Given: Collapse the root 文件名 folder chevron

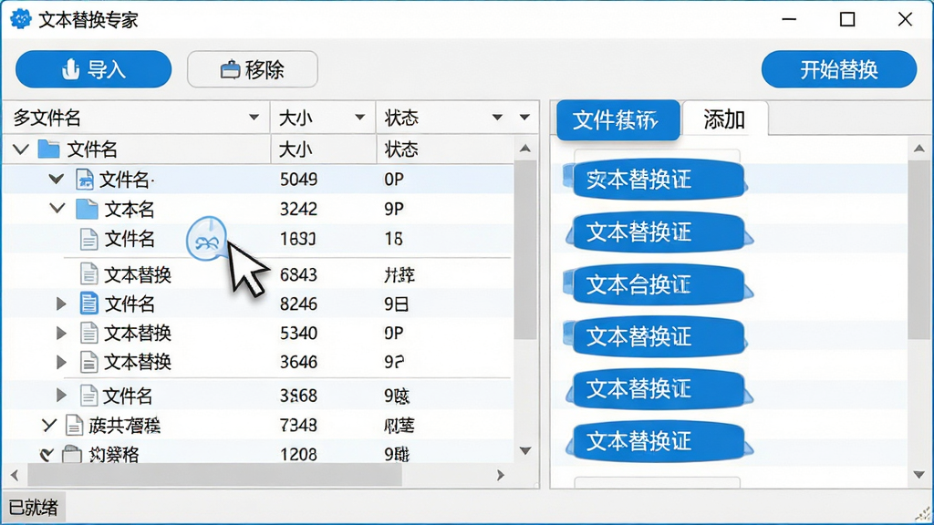Looking at the screenshot, I should tap(21, 149).
